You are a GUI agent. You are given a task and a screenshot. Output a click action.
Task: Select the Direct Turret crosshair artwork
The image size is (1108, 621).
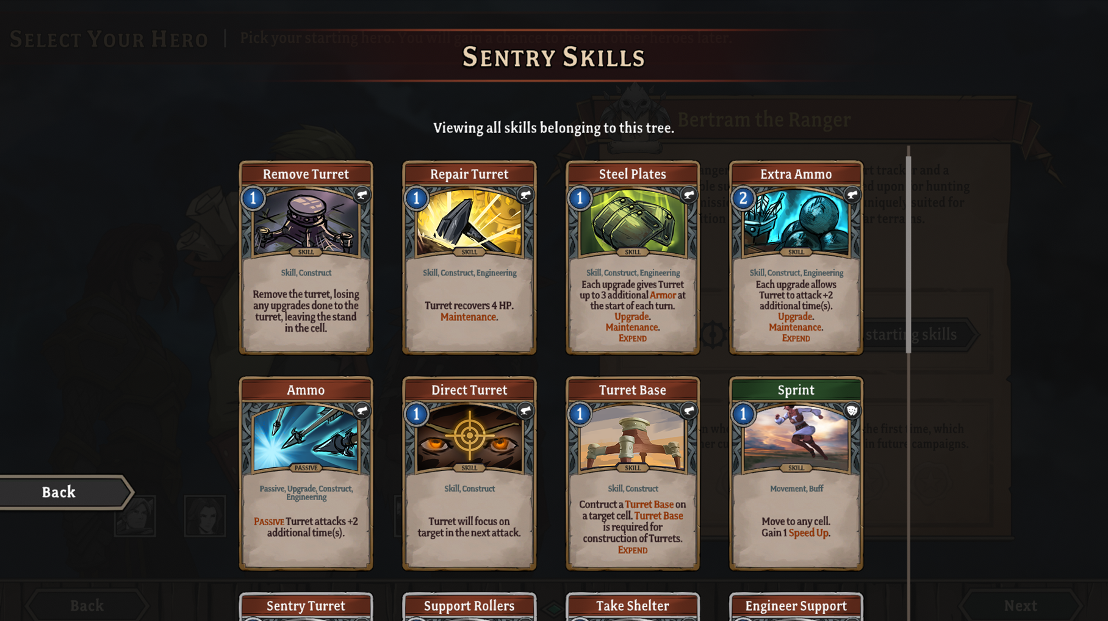coord(469,438)
